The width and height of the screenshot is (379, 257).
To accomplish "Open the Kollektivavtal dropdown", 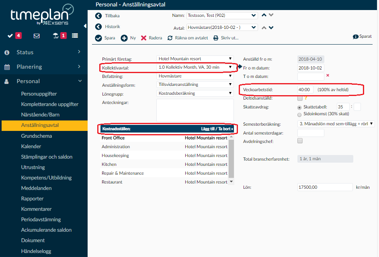I will click(x=195, y=67).
